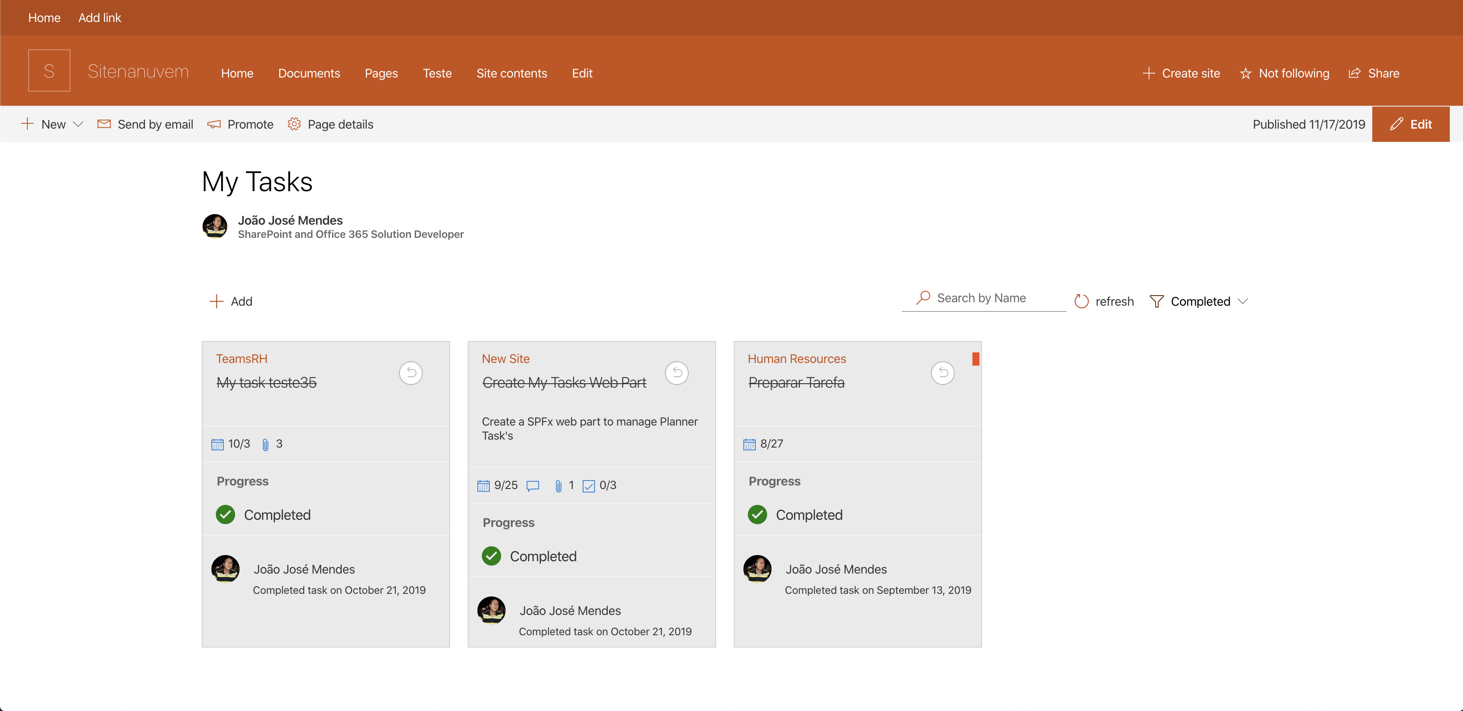Click the calendar icon beside 8/27

point(750,444)
